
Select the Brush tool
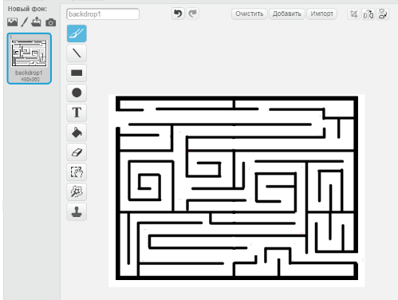[x=77, y=34]
